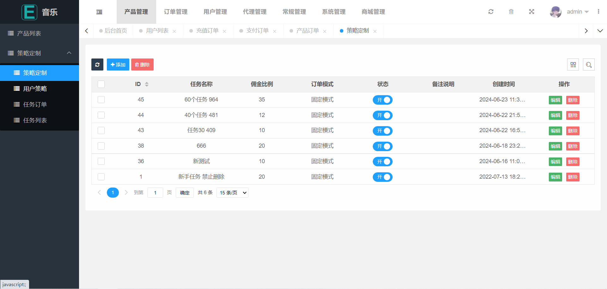Collapse sidebar with the menu fold icon
Image resolution: width=607 pixels, height=289 pixels.
tap(99, 12)
